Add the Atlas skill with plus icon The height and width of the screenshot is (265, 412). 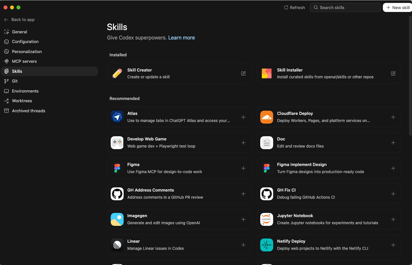pyautogui.click(x=243, y=117)
